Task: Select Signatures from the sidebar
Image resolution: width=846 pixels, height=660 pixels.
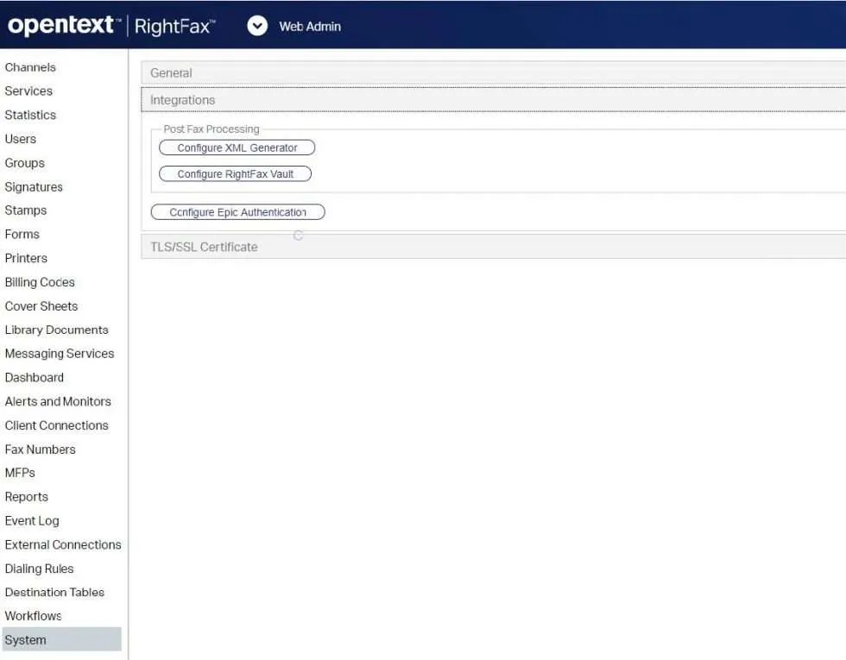Action: coord(34,186)
